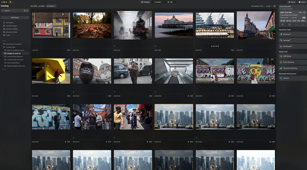Select the steam locomotive thumbnail
This screenshot has height=170, width=307.
[133, 25]
